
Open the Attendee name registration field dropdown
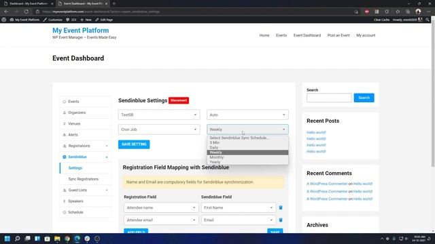(x=161, y=207)
